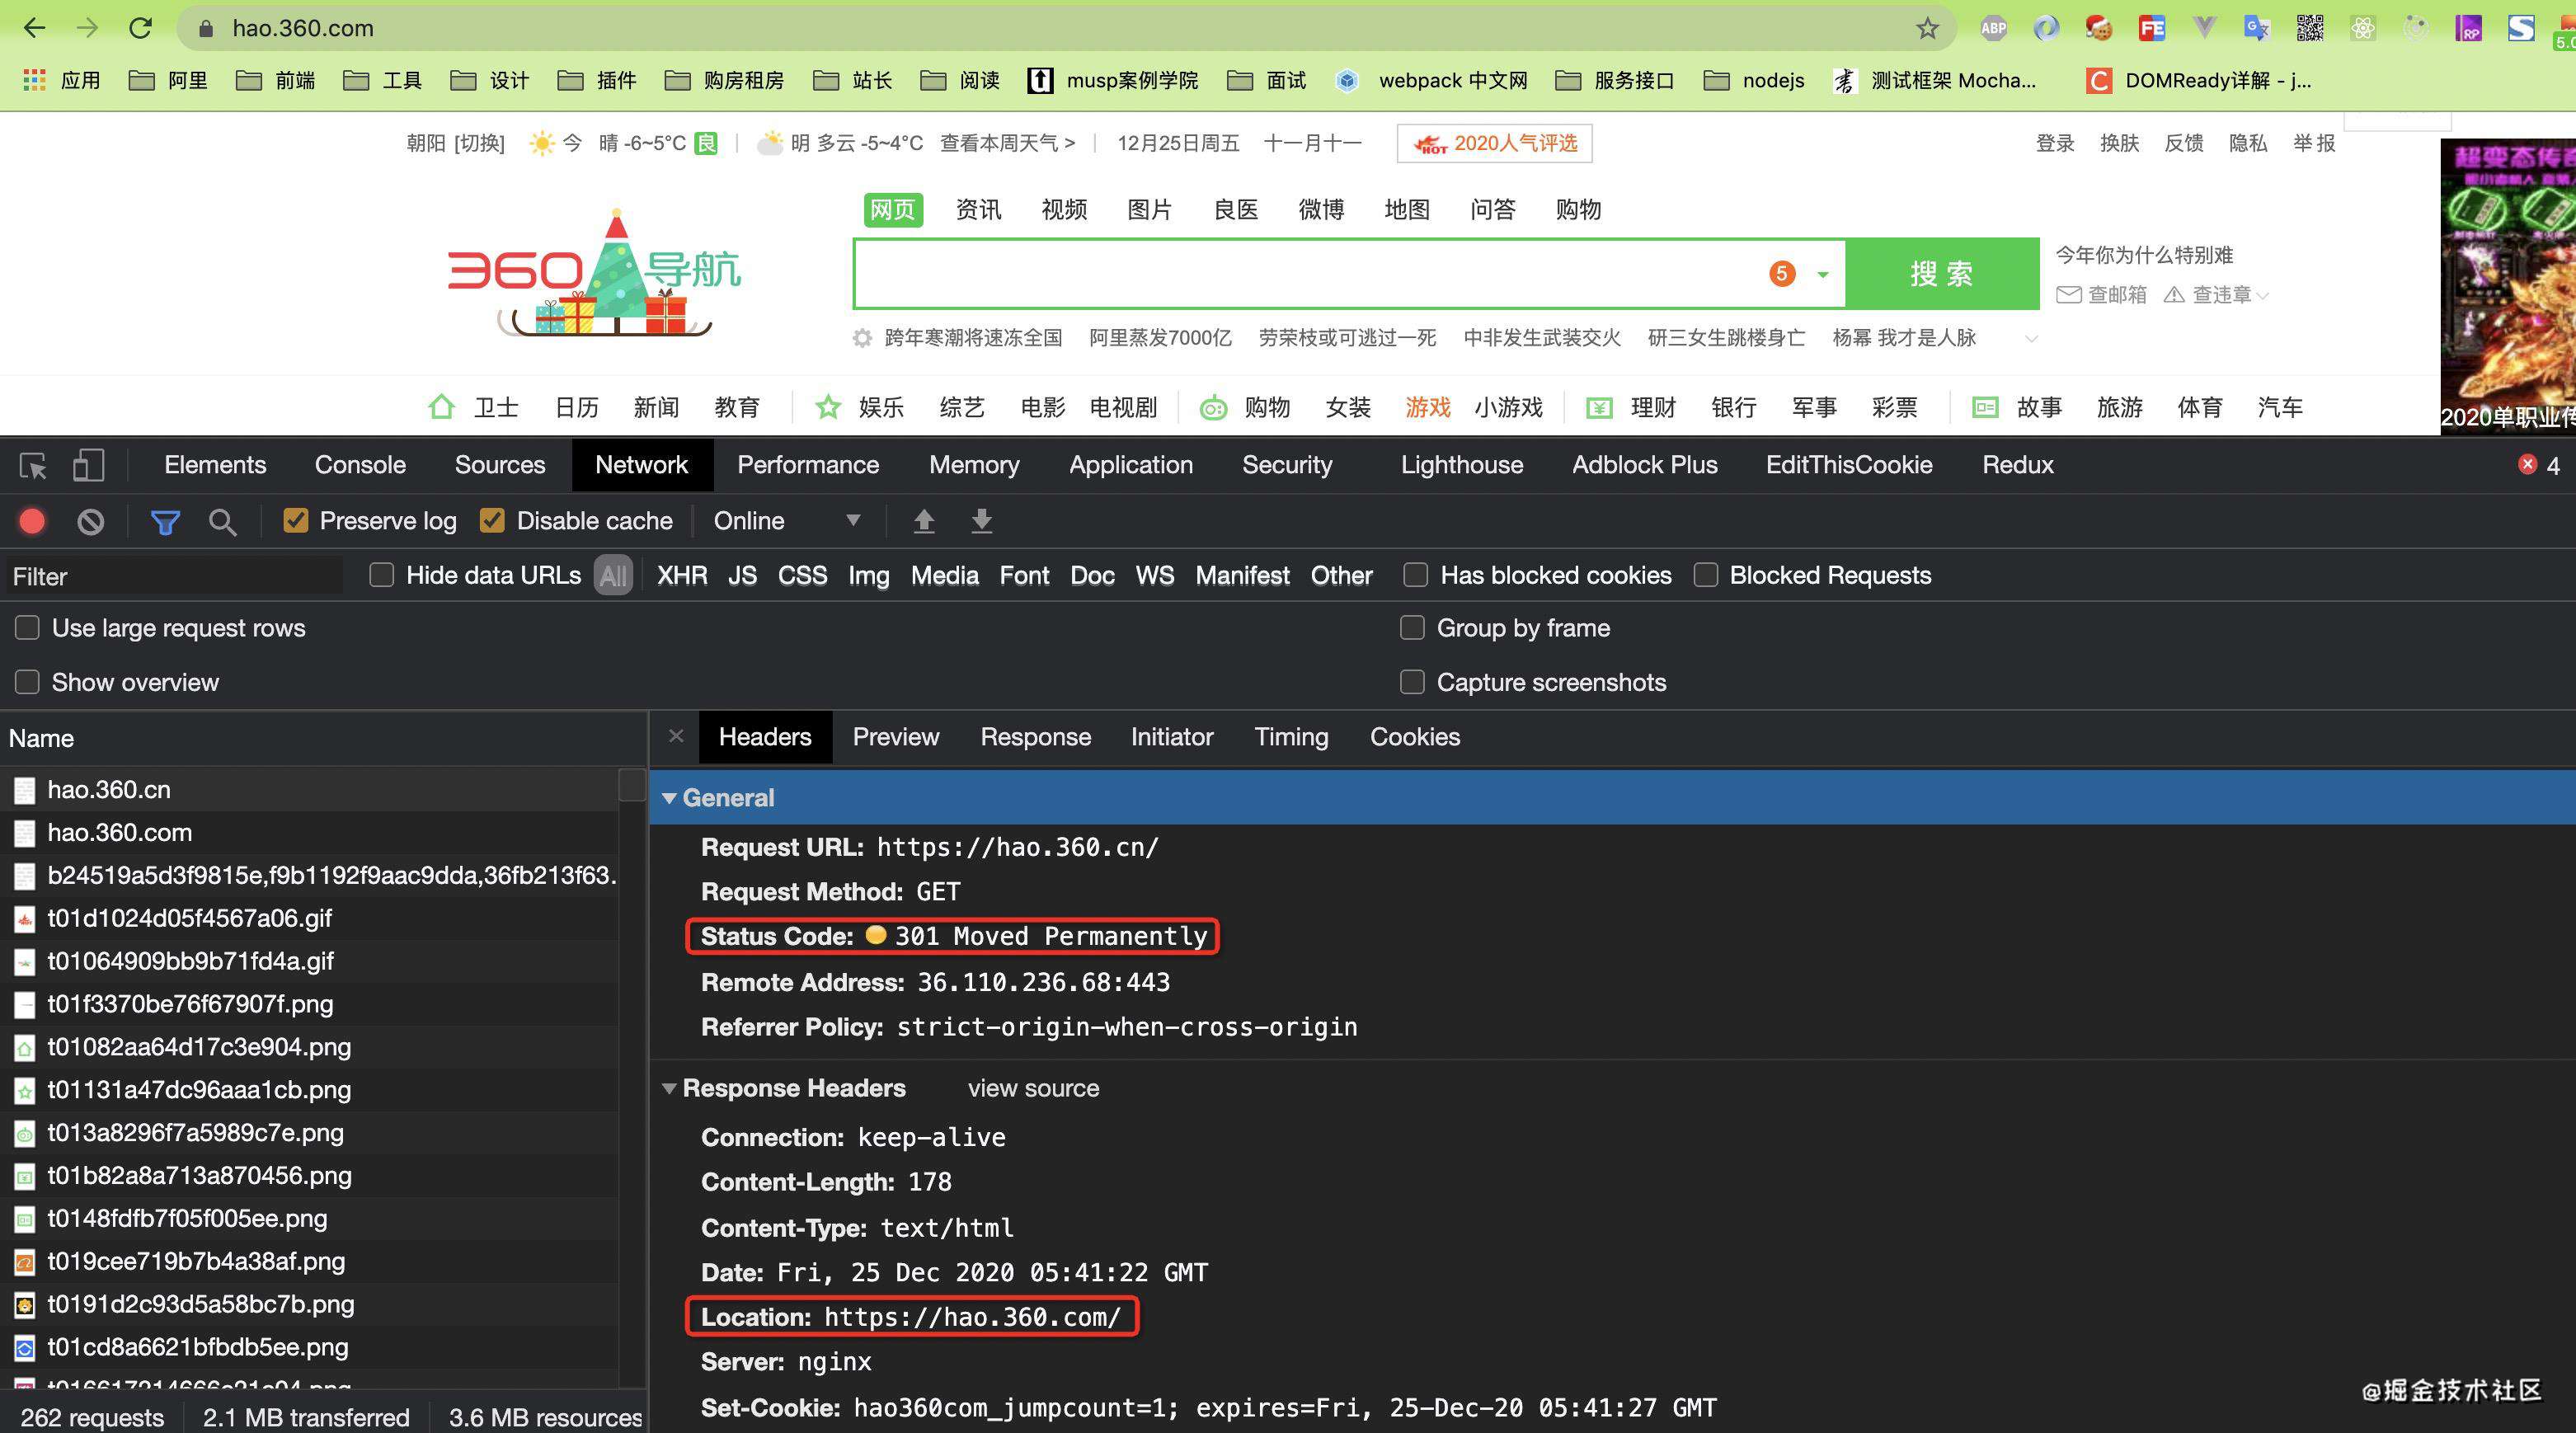The width and height of the screenshot is (2576, 1433).
Task: Select the hao.360.com request row
Action: [309, 832]
